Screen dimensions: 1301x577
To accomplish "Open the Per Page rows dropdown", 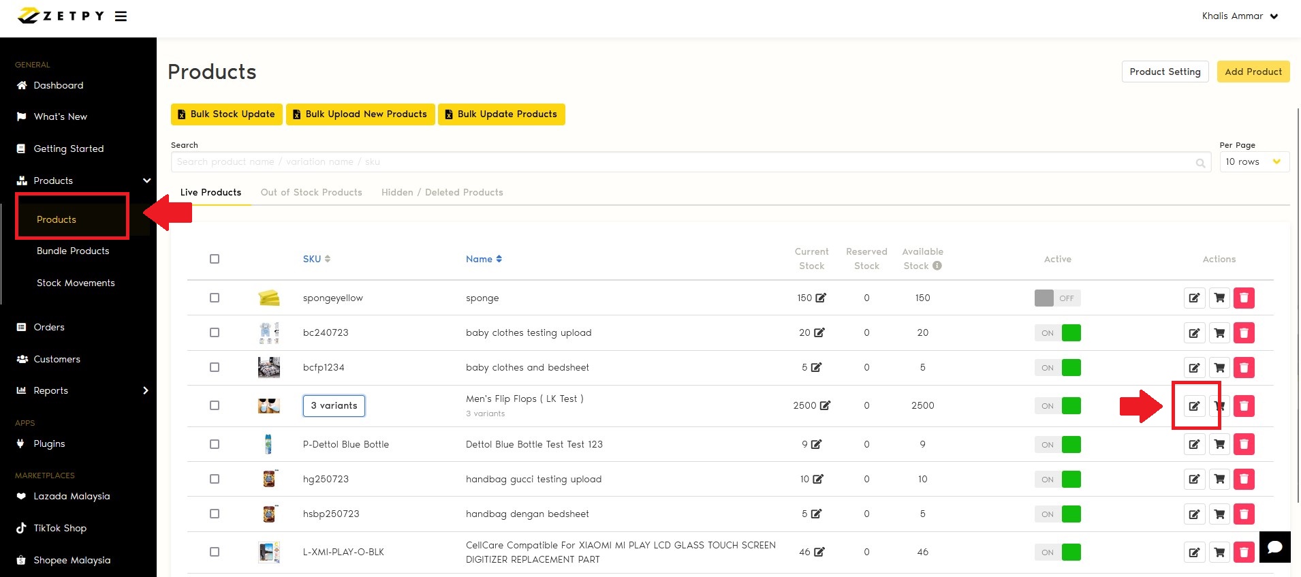I will pyautogui.click(x=1253, y=162).
